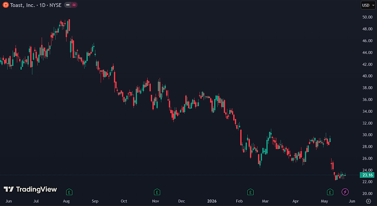Click the 34.00 price axis label
The image size is (377, 206).
[367, 111]
